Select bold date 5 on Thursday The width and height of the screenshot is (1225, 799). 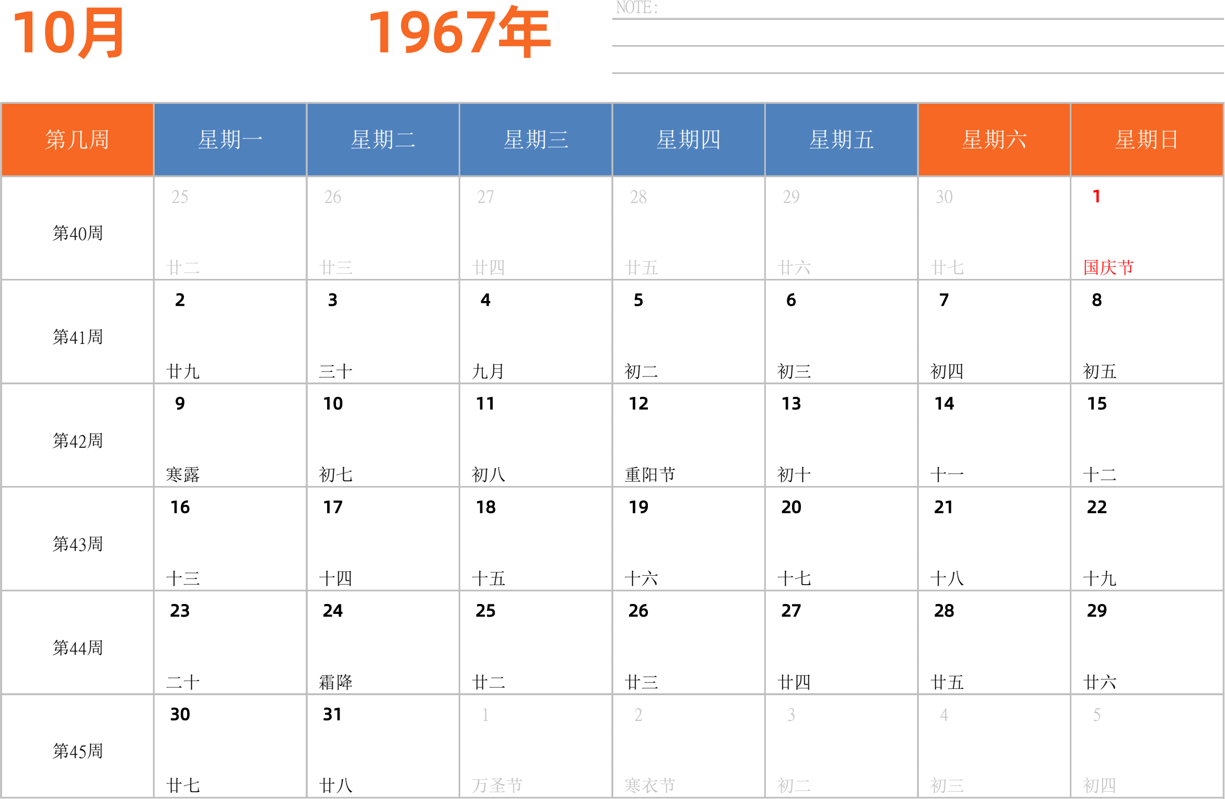tap(638, 300)
